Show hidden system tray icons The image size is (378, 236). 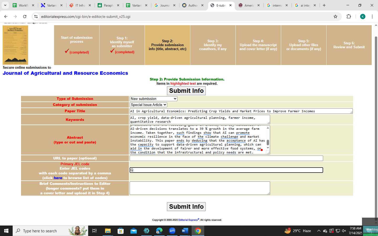pyautogui.click(x=319, y=231)
